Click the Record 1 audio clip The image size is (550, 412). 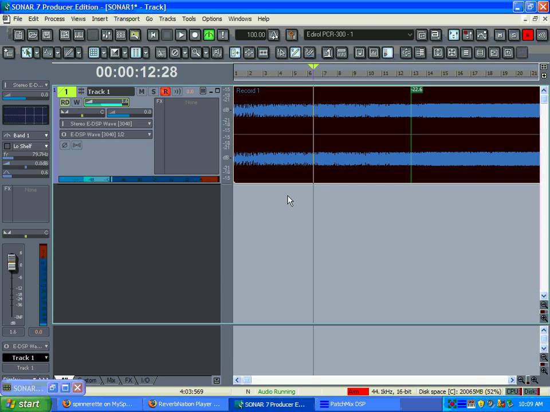pos(386,134)
